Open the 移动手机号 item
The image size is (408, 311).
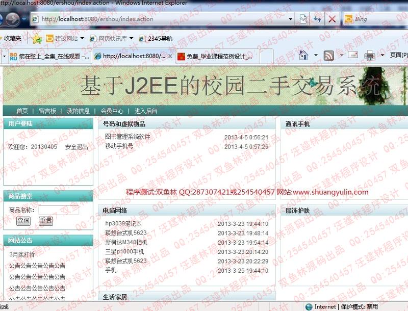pos(119,146)
